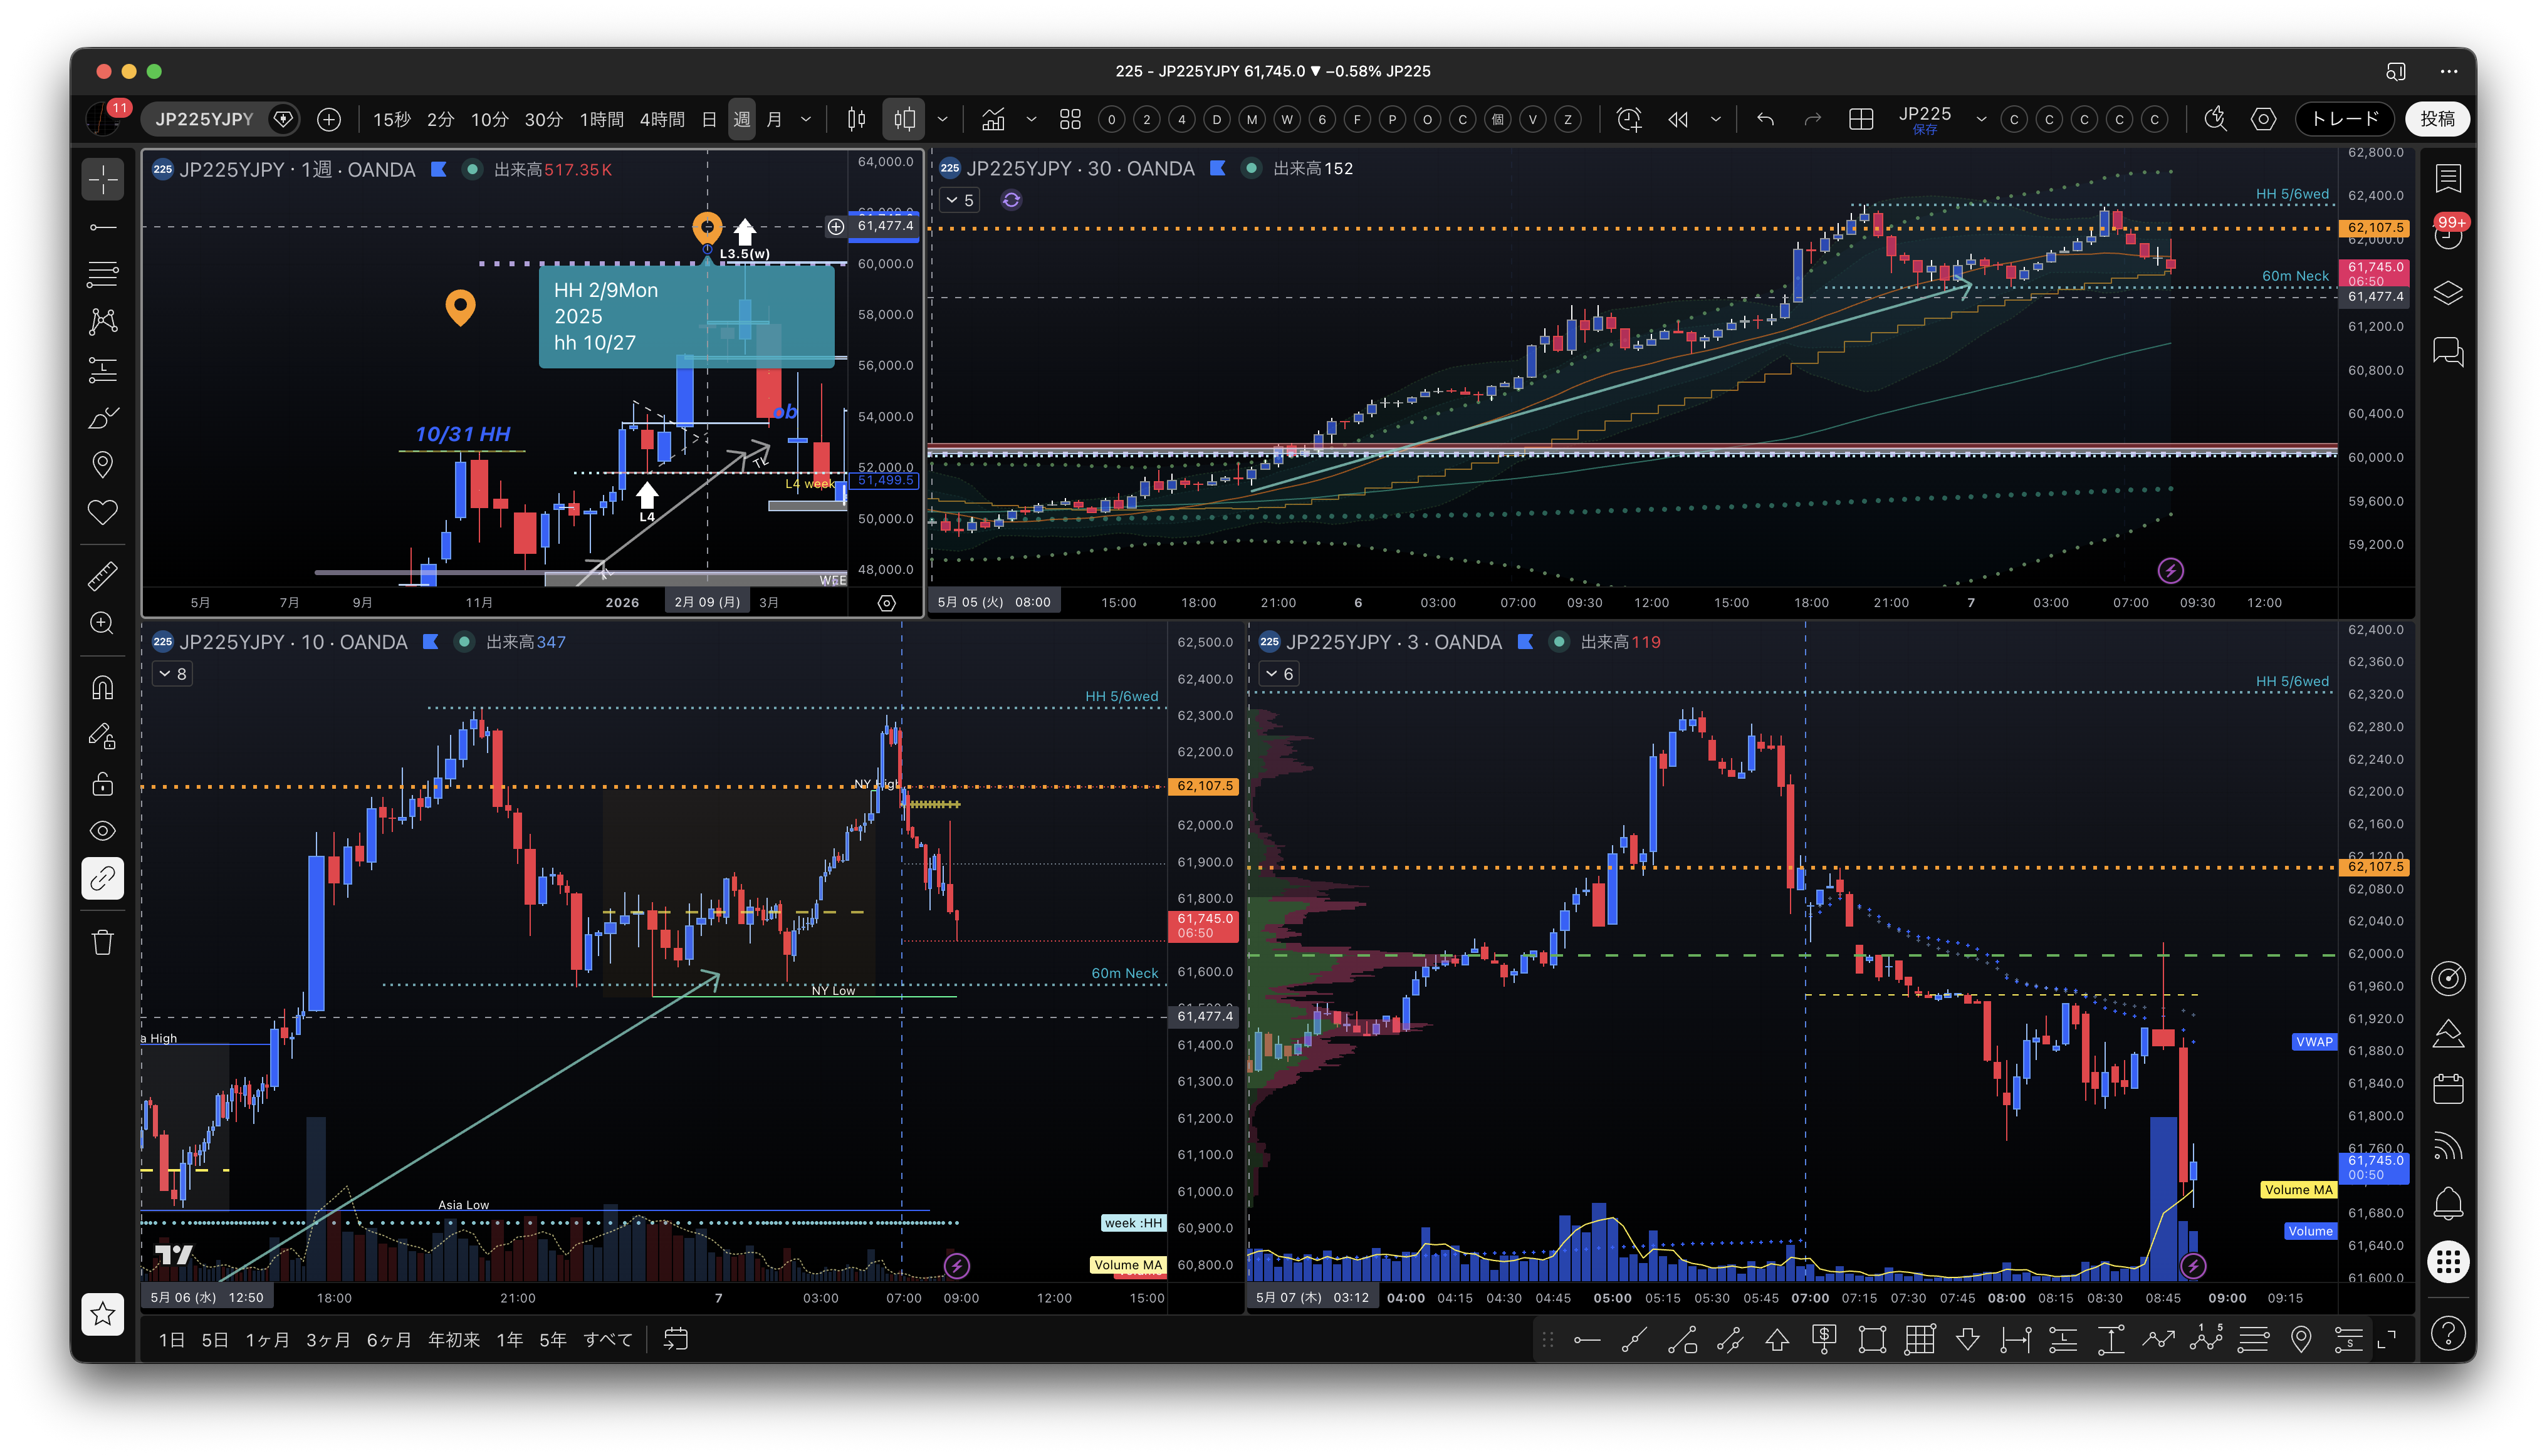Select the rectangle drawing tool in bottom toolbar

[1872, 1339]
